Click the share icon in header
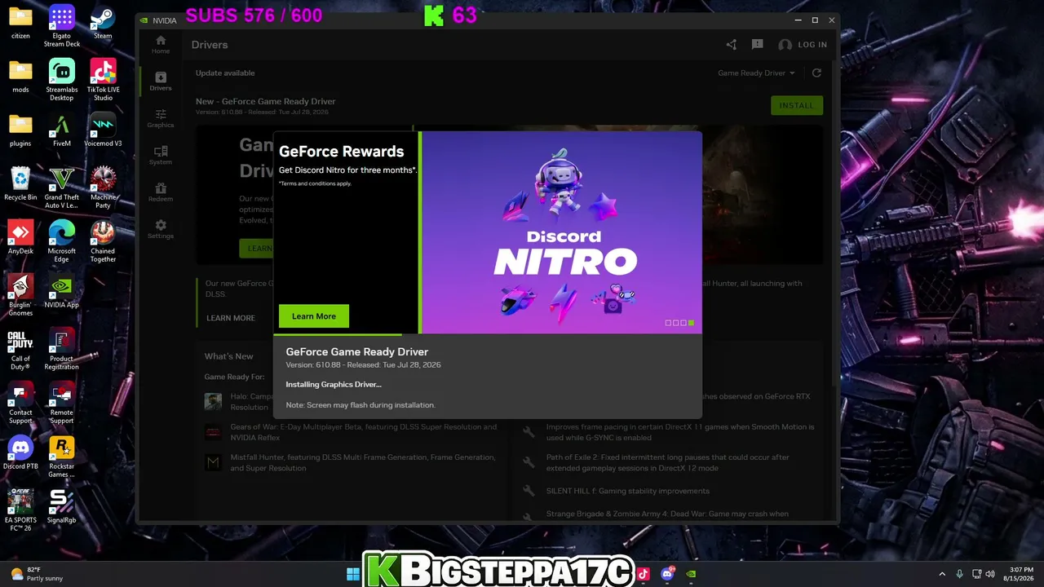This screenshot has height=587, width=1044. [731, 45]
